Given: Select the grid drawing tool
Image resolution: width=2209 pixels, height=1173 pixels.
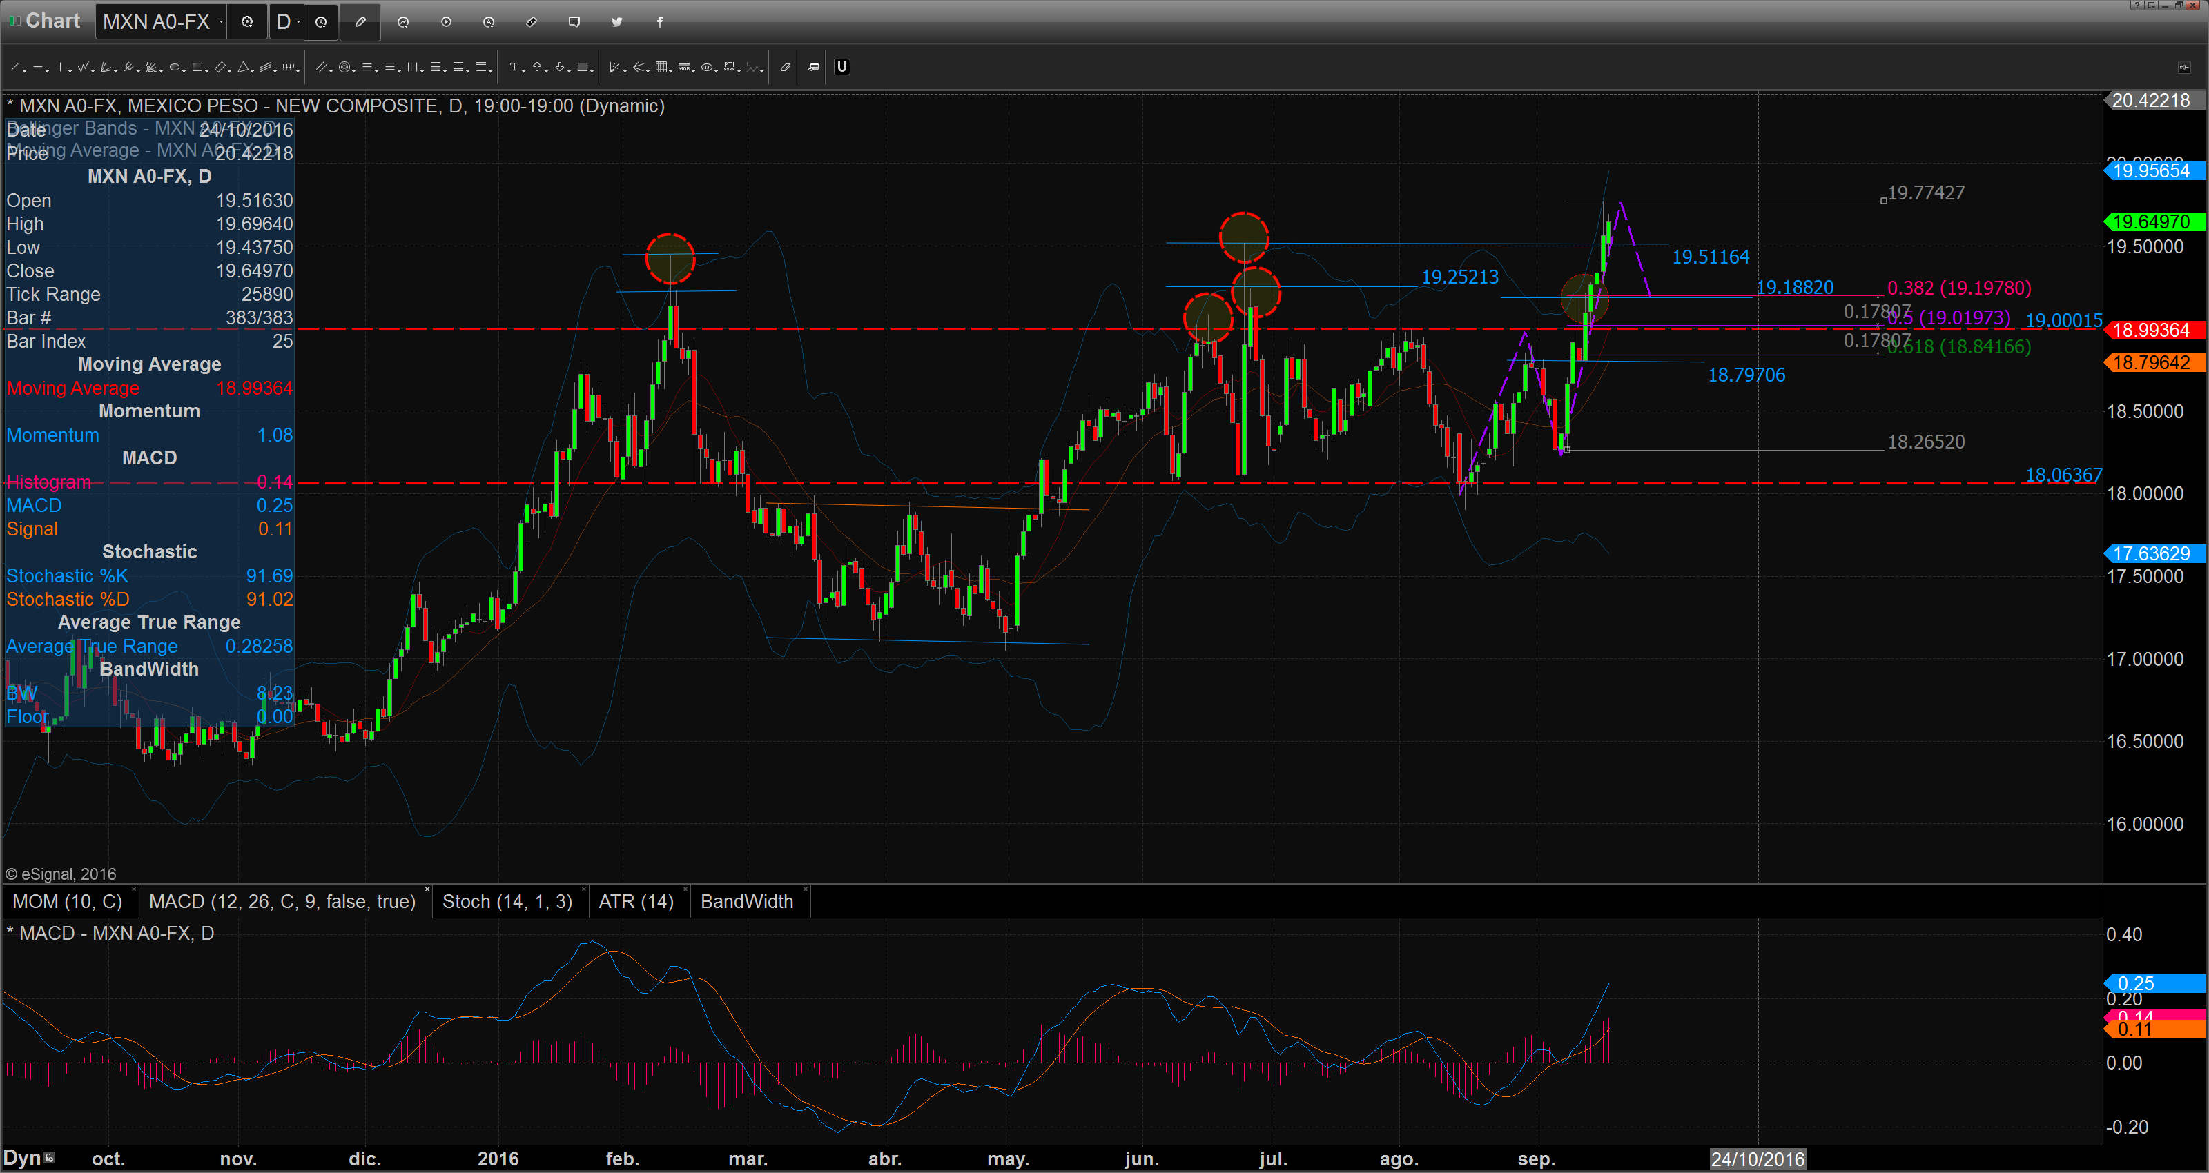Looking at the screenshot, I should 661,67.
